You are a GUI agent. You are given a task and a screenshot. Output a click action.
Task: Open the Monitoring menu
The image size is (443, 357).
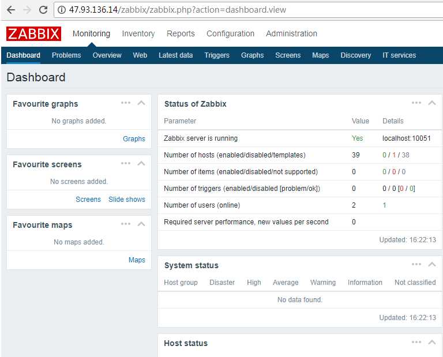[91, 33]
